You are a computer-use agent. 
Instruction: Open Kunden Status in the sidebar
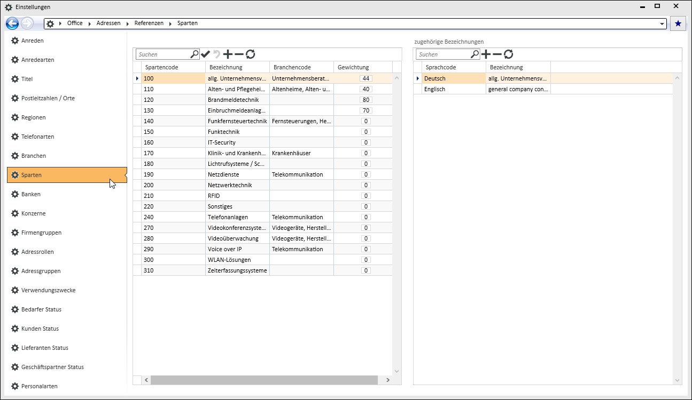coord(67,329)
